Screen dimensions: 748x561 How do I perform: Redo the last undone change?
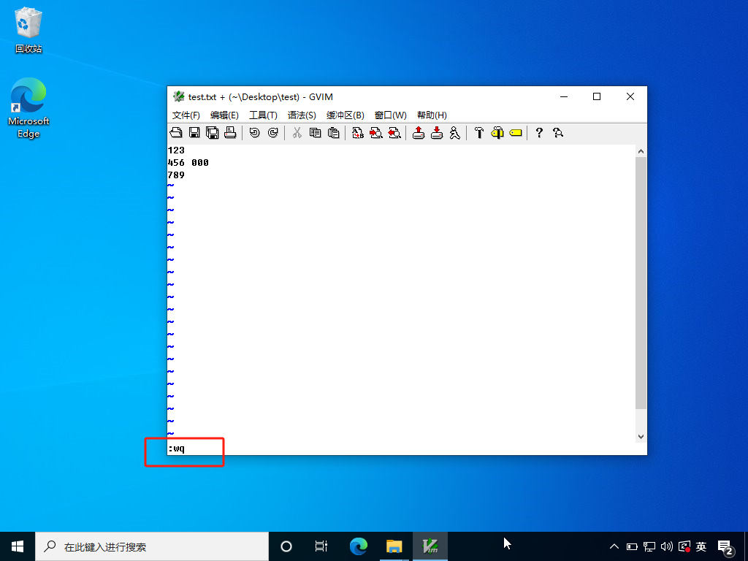272,133
